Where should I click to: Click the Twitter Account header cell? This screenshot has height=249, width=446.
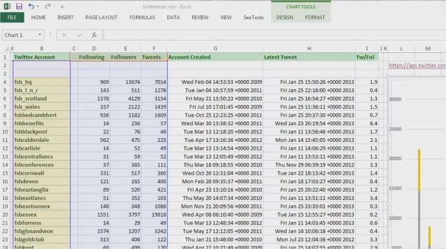(41, 57)
